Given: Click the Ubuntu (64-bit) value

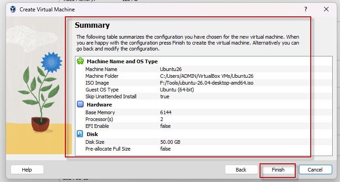Looking at the screenshot, I should (x=177, y=90).
